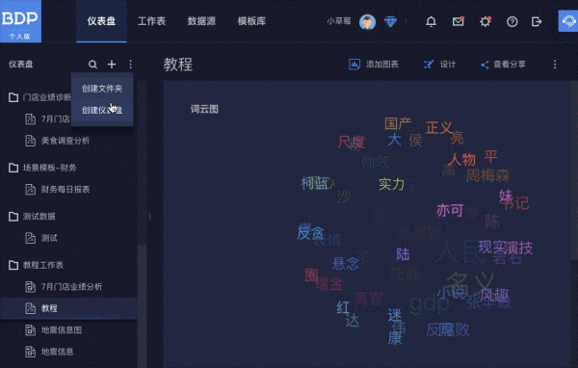Click the 查看分享 share icon
This screenshot has width=578, height=368.
click(485, 65)
